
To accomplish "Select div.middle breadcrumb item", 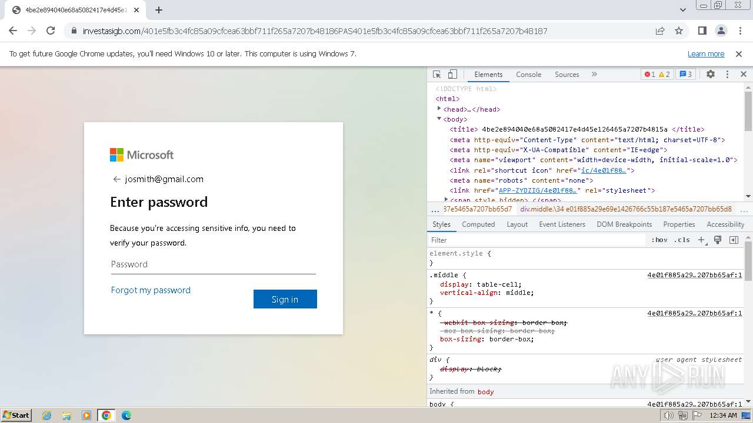I will pyautogui.click(x=626, y=209).
